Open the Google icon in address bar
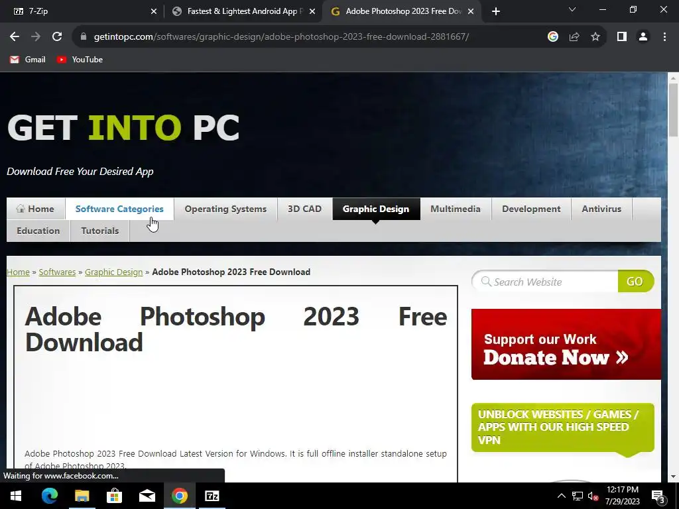 pos(552,37)
